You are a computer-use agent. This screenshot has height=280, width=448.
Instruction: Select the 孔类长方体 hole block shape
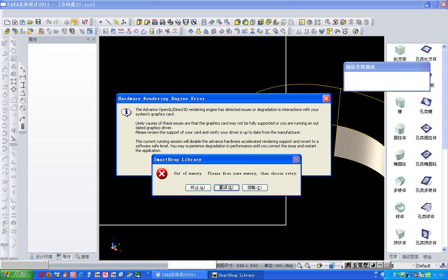[426, 53]
